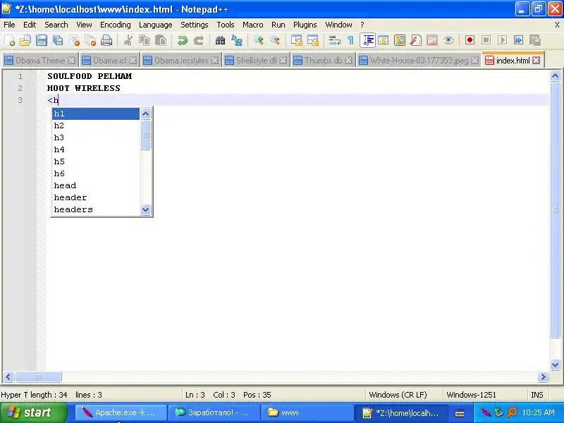Close the Shellstyle.dll tab
Image resolution: width=564 pixels, height=423 pixels.
point(283,61)
